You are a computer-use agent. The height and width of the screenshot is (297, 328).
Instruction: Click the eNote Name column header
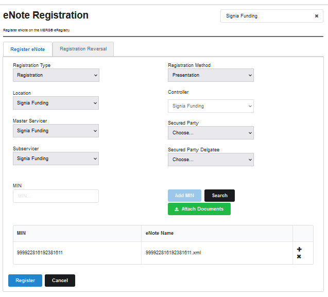pyautogui.click(x=217, y=233)
